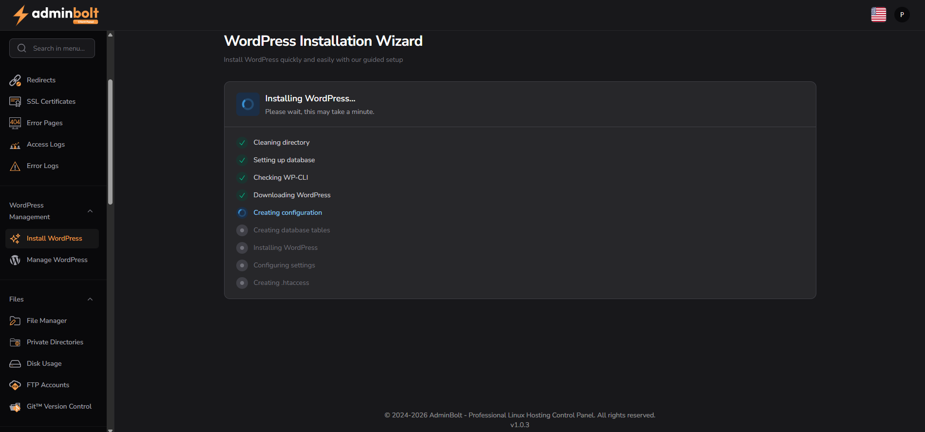Click the Configuring settings pending dot
The height and width of the screenshot is (432, 925).
242,265
